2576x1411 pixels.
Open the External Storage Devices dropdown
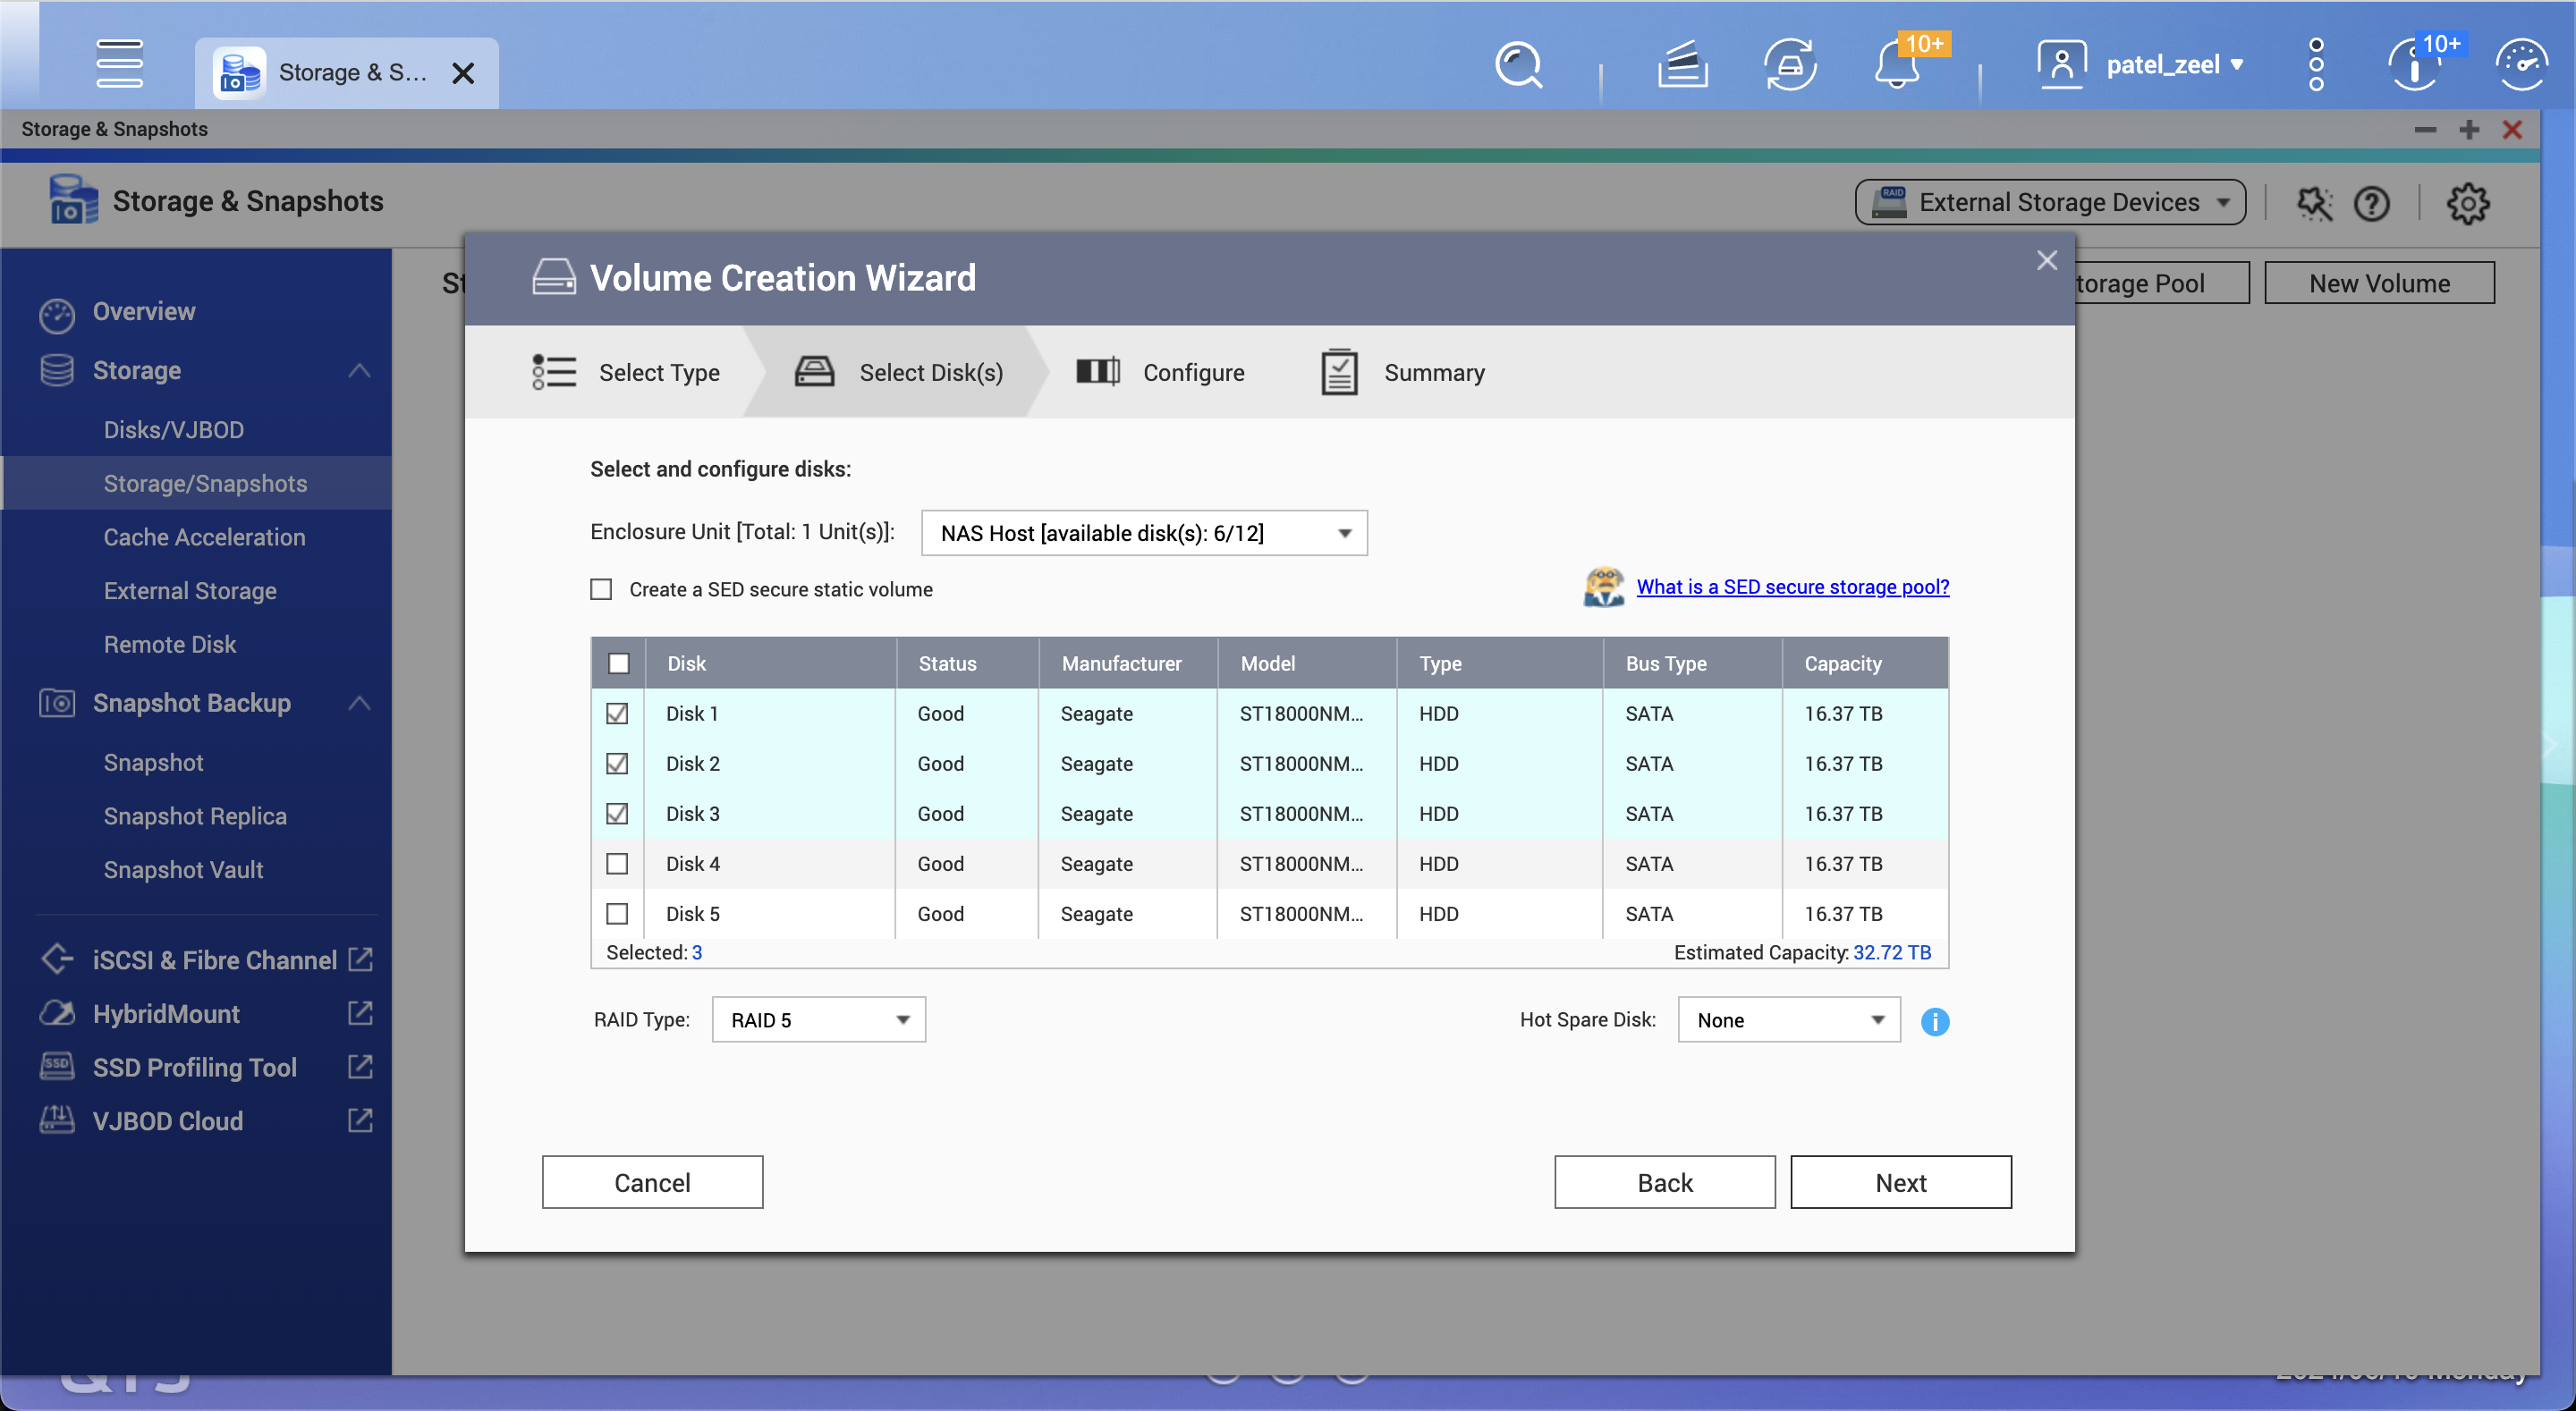coord(2050,202)
